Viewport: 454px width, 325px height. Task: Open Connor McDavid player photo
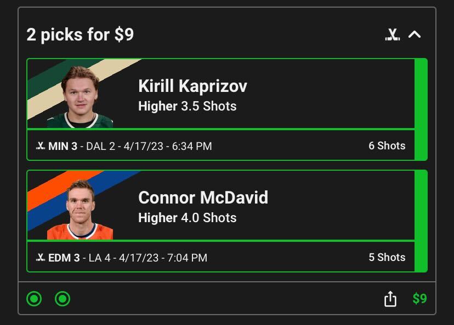click(x=81, y=209)
